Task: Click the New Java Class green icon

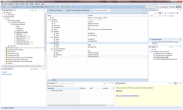Action: click(17, 7)
